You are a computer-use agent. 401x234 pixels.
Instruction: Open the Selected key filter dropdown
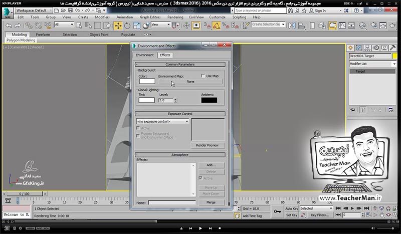click(x=316, y=208)
